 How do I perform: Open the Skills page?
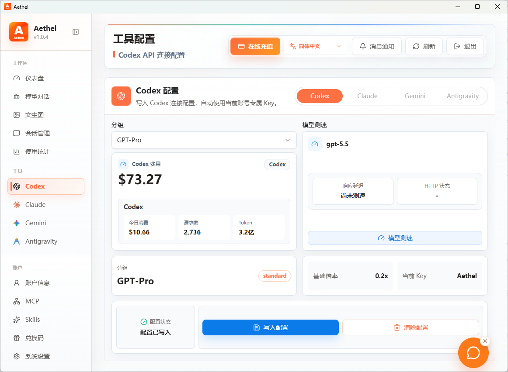[x=45, y=320]
